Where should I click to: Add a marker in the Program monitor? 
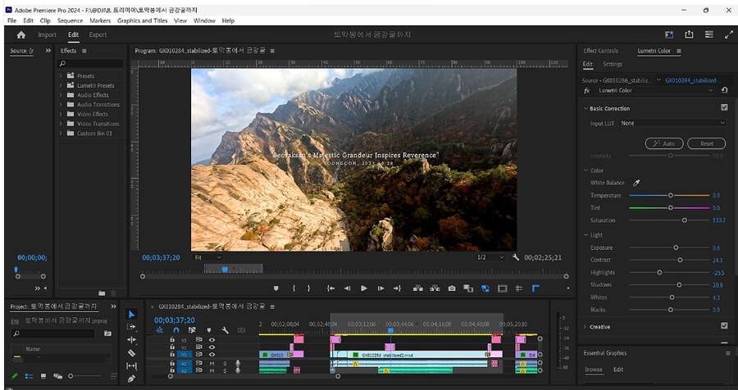[x=276, y=288]
